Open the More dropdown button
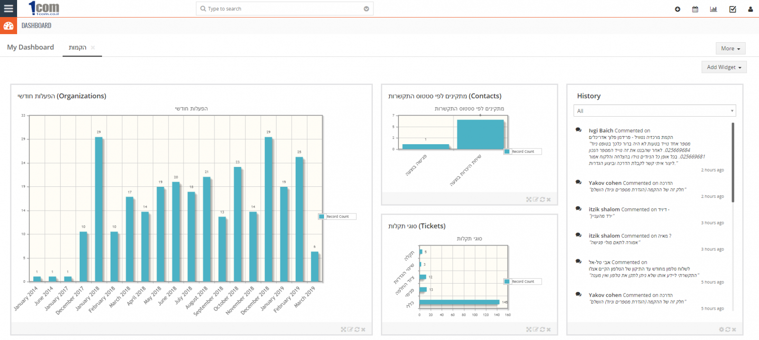The height and width of the screenshot is (340, 759). [730, 48]
